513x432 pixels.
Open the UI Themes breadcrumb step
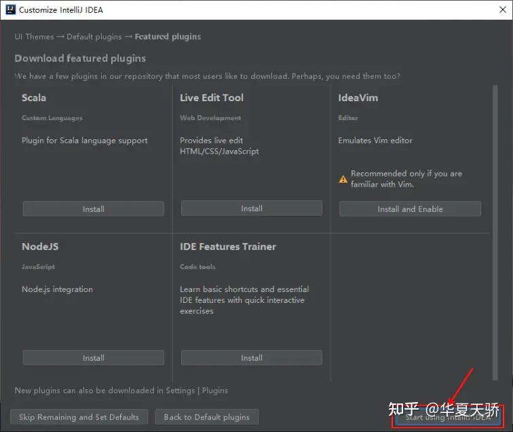(x=34, y=37)
